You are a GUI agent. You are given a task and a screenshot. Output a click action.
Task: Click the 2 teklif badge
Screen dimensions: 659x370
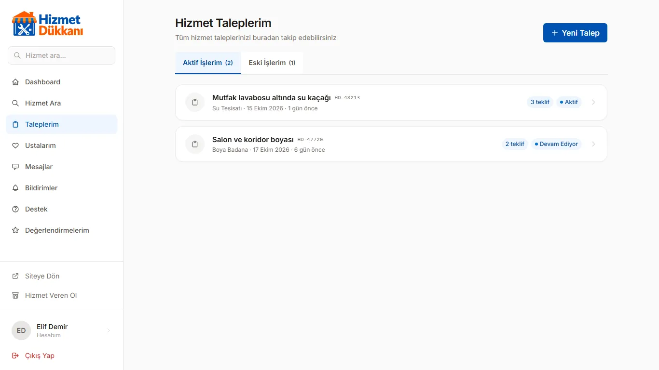(515, 144)
